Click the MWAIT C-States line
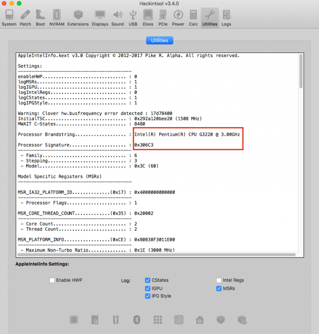This screenshot has height=334, width=319. coord(81,124)
